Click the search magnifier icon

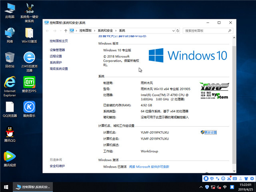tap(230, 31)
